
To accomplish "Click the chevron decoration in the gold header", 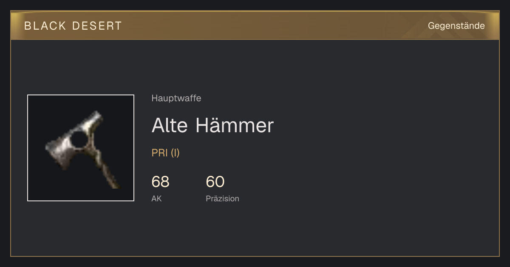I will point(450,26).
